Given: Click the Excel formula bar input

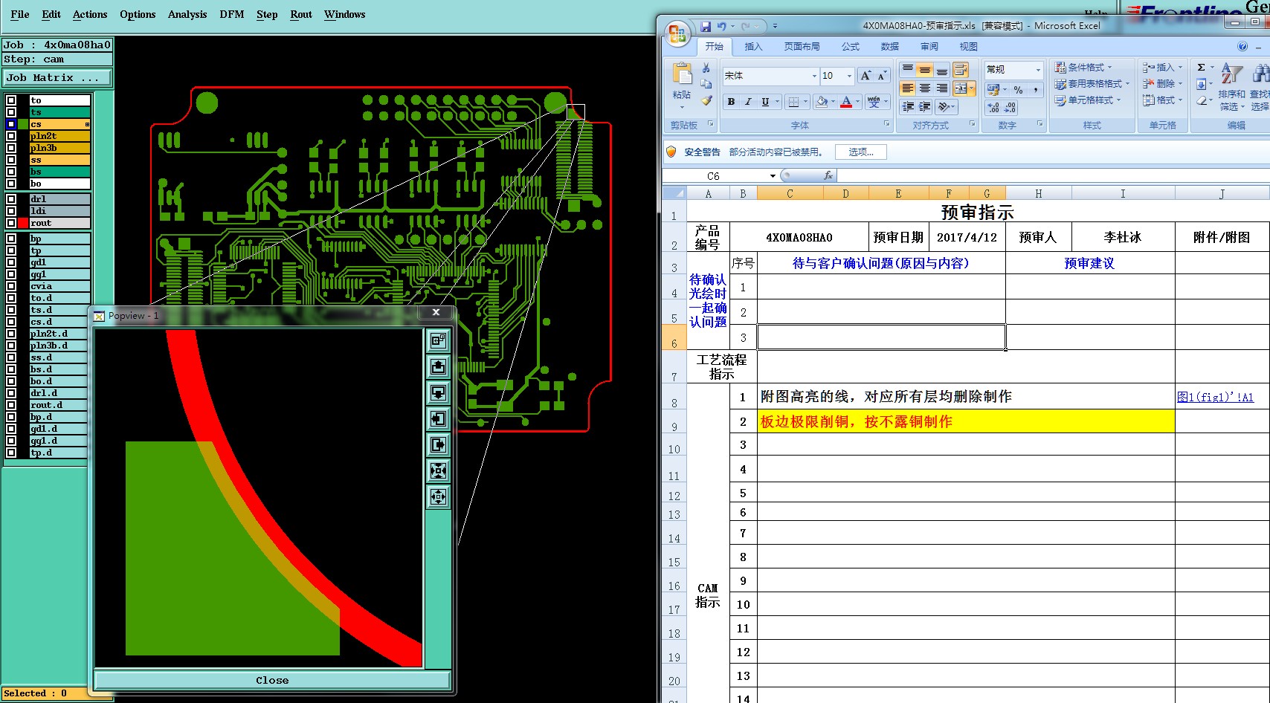Looking at the screenshot, I should [1053, 175].
